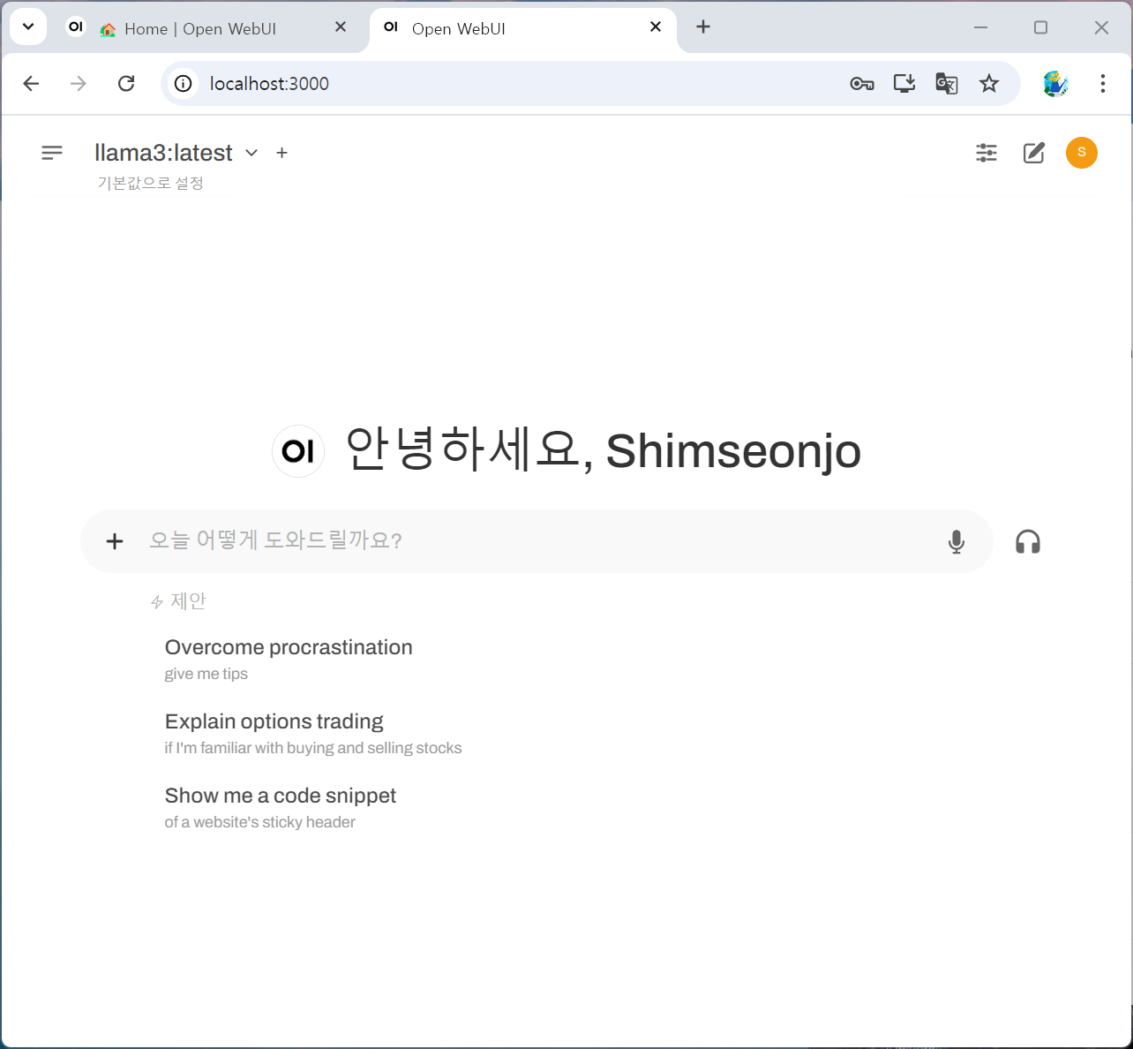Open Chrome profile avatar

[1055, 84]
